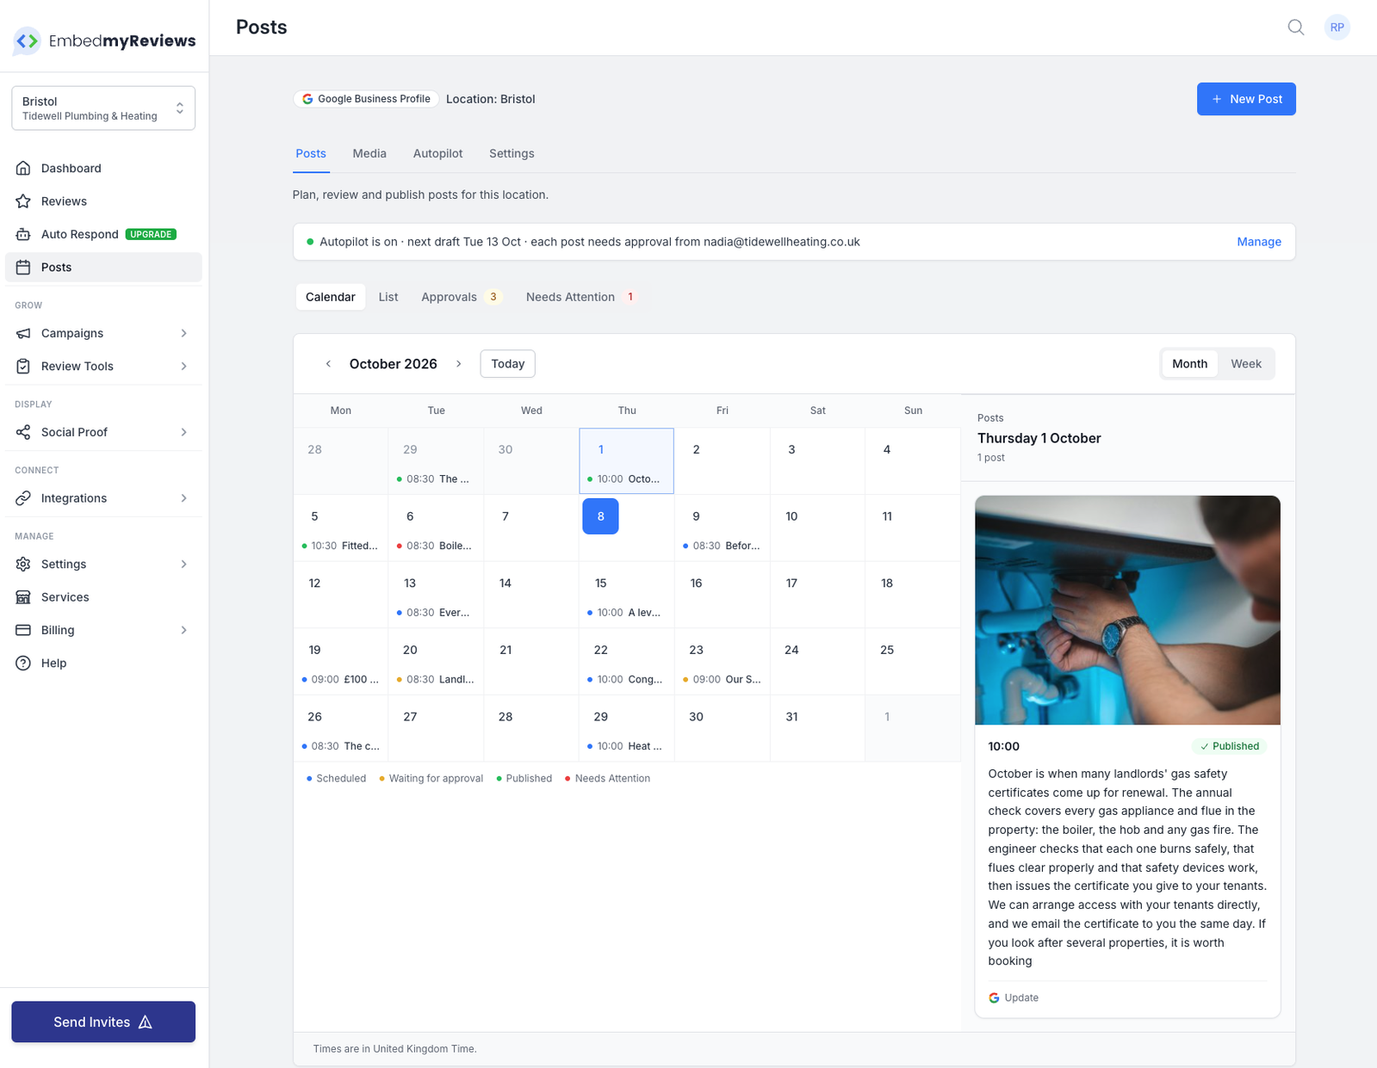
Task: Click the Billing card icon
Action: pyautogui.click(x=23, y=630)
